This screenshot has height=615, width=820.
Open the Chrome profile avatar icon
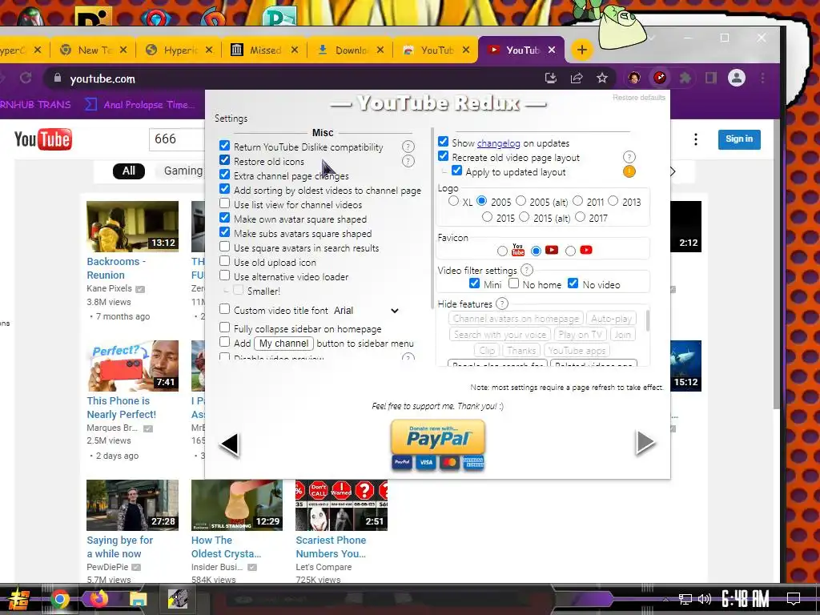tap(737, 78)
